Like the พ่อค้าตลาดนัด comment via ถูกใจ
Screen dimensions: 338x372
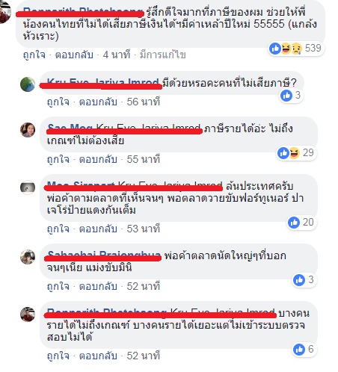[x=58, y=286]
